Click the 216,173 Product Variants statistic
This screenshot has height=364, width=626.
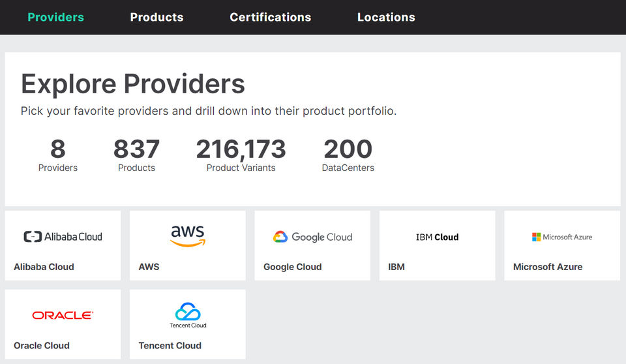coord(241,155)
